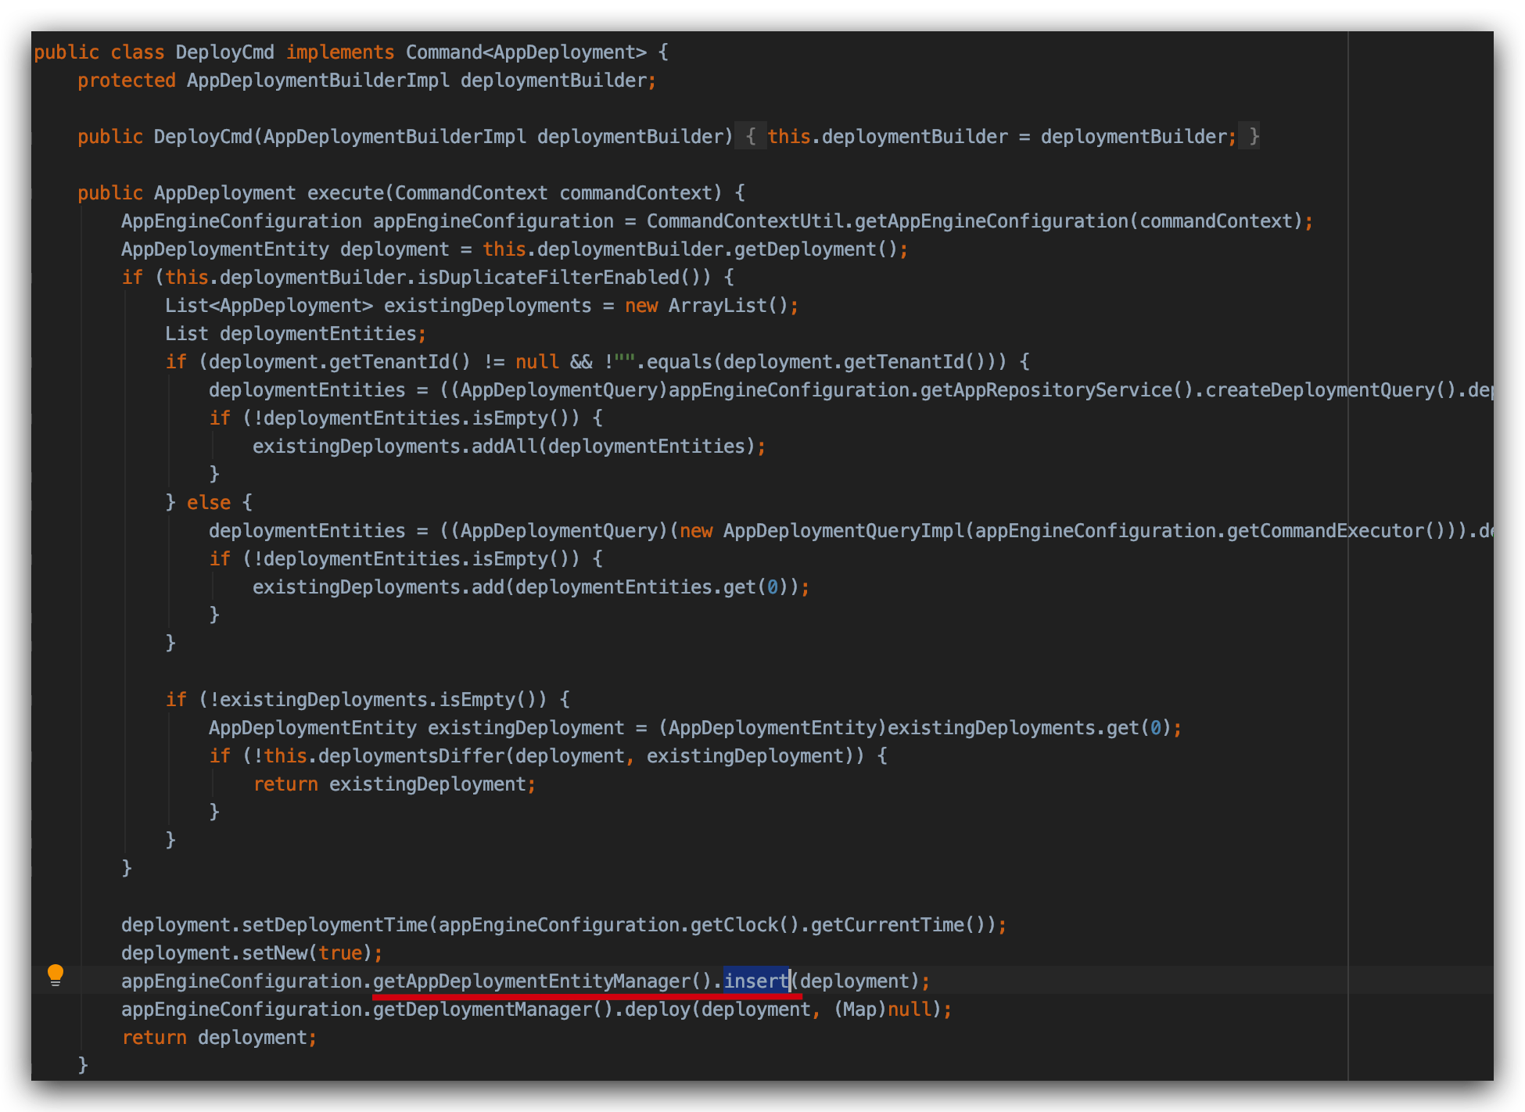Image resolution: width=1525 pixels, height=1112 pixels.
Task: Click 'getCurrentTime' method call
Action: [887, 925]
